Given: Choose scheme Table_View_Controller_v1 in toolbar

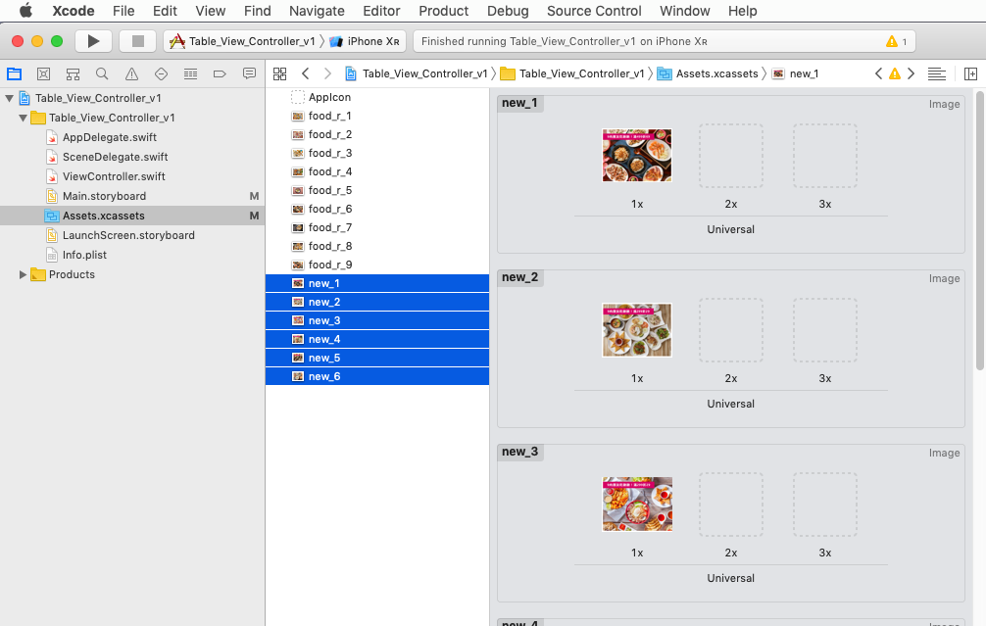Looking at the screenshot, I should (242, 41).
